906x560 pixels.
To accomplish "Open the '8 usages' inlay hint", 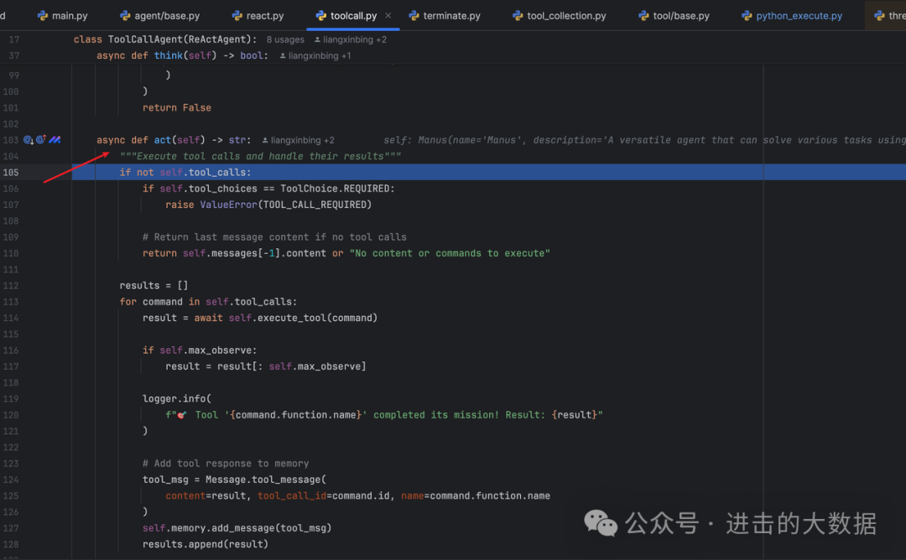I will pyautogui.click(x=285, y=40).
